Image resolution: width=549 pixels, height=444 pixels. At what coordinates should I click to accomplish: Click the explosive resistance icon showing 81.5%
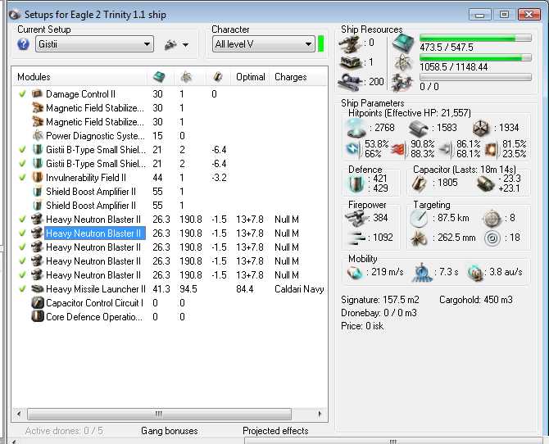[492, 150]
